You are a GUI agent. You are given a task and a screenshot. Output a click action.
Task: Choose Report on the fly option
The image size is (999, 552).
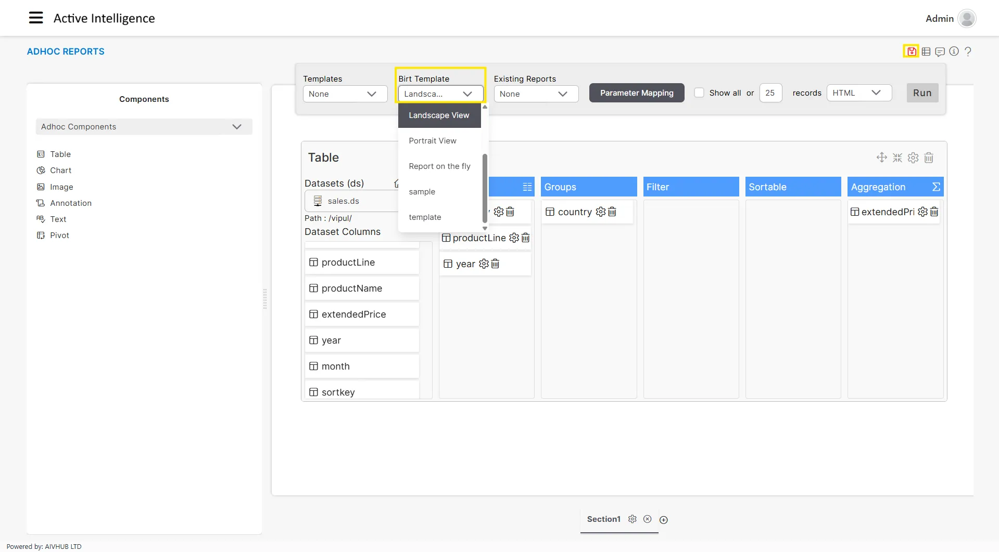pyautogui.click(x=439, y=166)
